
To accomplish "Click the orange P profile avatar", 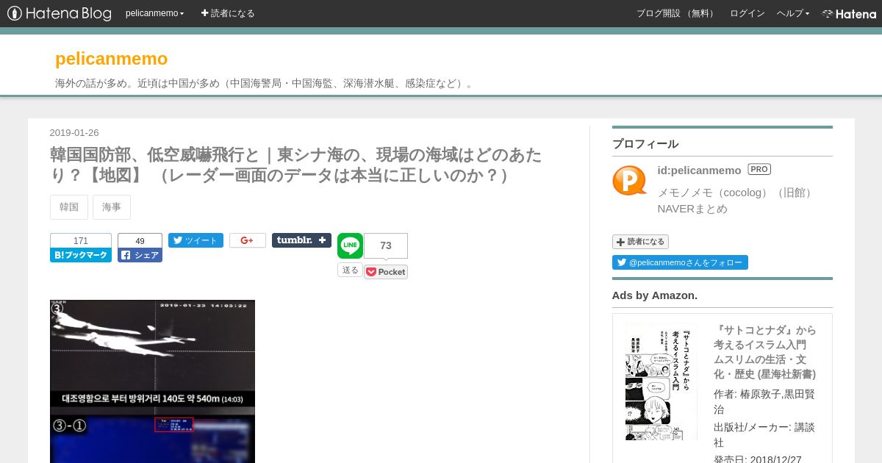I will tap(630, 180).
